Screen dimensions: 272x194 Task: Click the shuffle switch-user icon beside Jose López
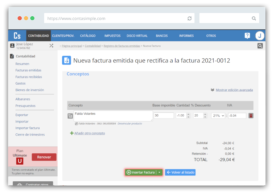point(51,46)
